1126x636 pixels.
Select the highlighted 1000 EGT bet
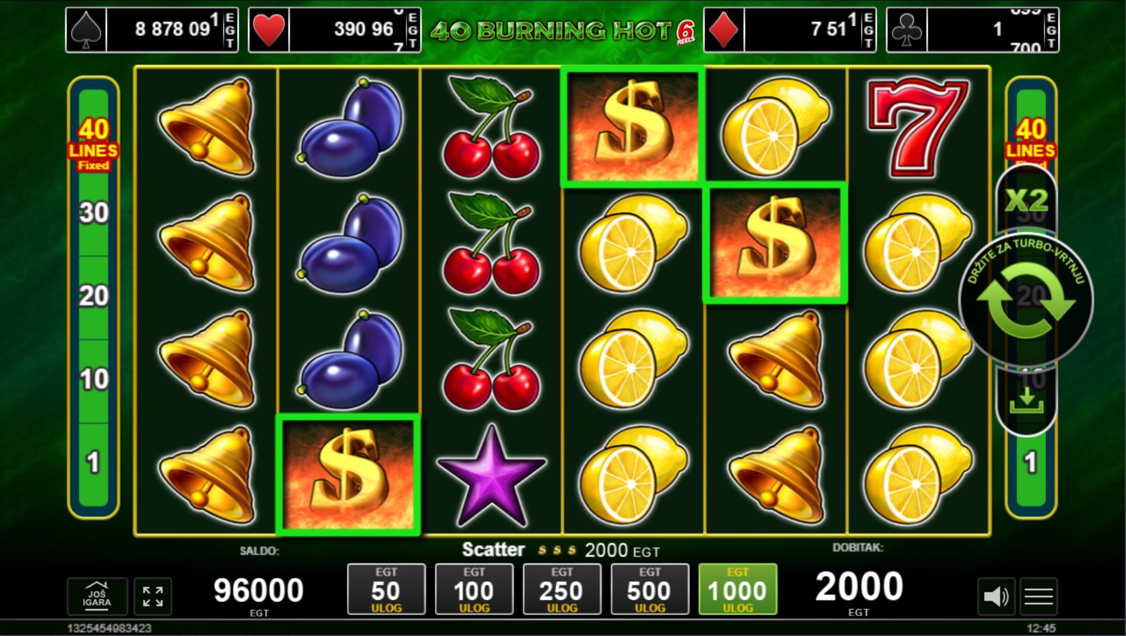click(x=738, y=589)
